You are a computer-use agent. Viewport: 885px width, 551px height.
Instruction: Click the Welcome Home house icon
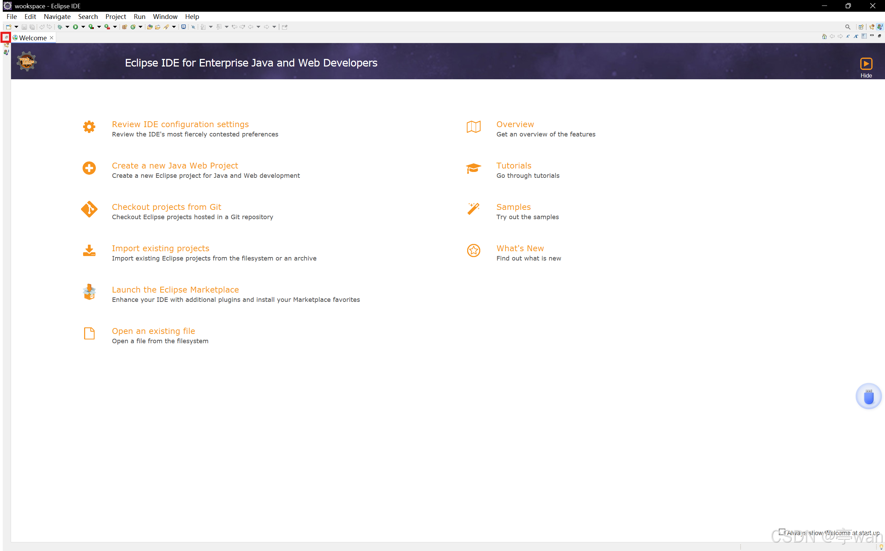824,36
